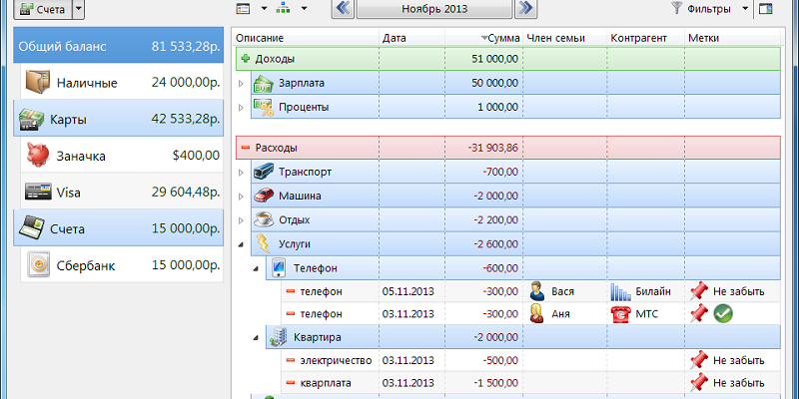Expand the Зарплата income category
The height and width of the screenshot is (399, 799).
[241, 83]
